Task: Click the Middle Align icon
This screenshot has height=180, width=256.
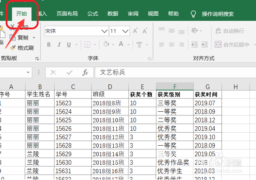Action: click(172, 30)
